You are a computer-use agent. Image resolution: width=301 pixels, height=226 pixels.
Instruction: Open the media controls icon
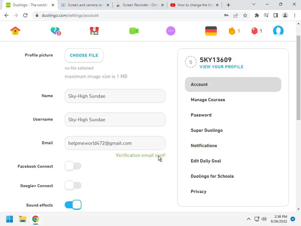(266, 15)
